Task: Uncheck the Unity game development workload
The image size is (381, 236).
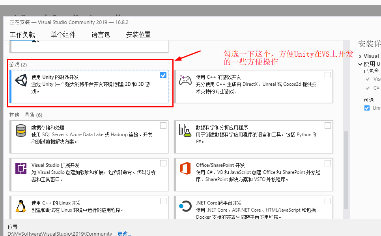Action: (x=163, y=75)
